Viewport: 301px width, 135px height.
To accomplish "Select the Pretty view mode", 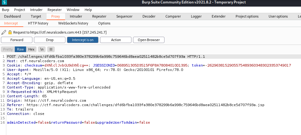I will [x=8, y=49].
